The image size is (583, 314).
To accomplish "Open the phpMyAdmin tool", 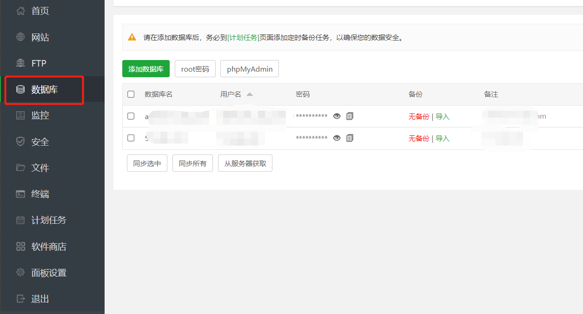I will [x=249, y=68].
